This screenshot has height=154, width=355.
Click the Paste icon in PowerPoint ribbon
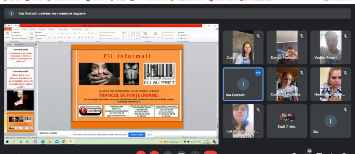click(x=7, y=33)
